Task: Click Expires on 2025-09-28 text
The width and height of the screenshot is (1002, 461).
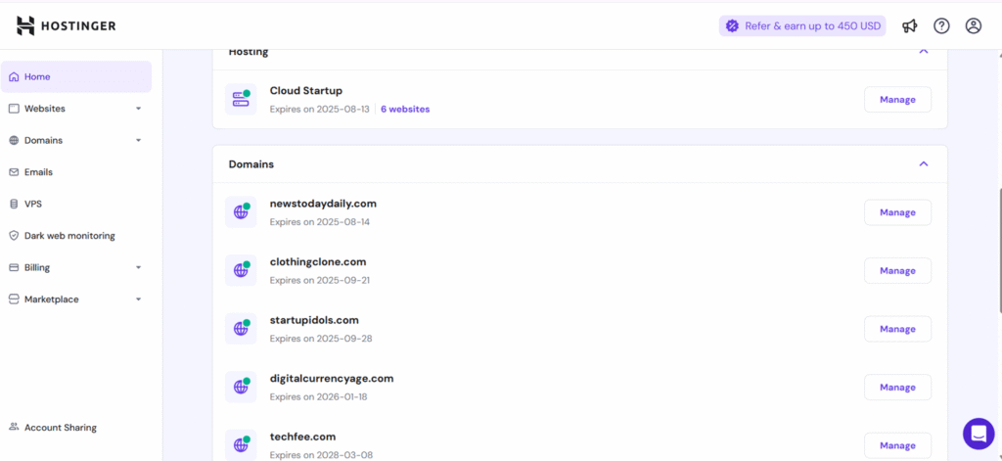Action: pyautogui.click(x=321, y=339)
